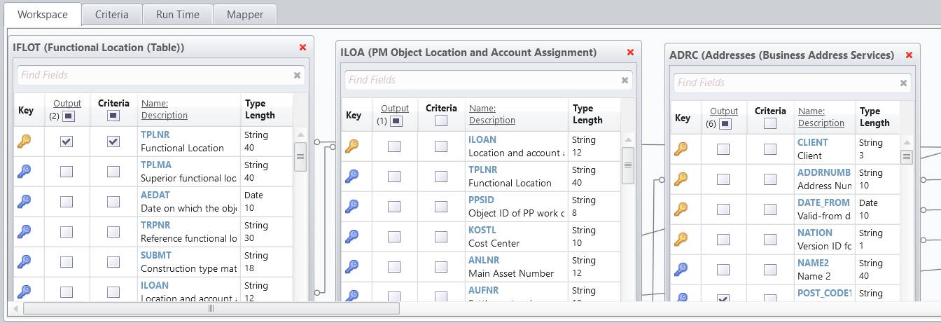Check the Output box for DATE_FROM

click(723, 209)
